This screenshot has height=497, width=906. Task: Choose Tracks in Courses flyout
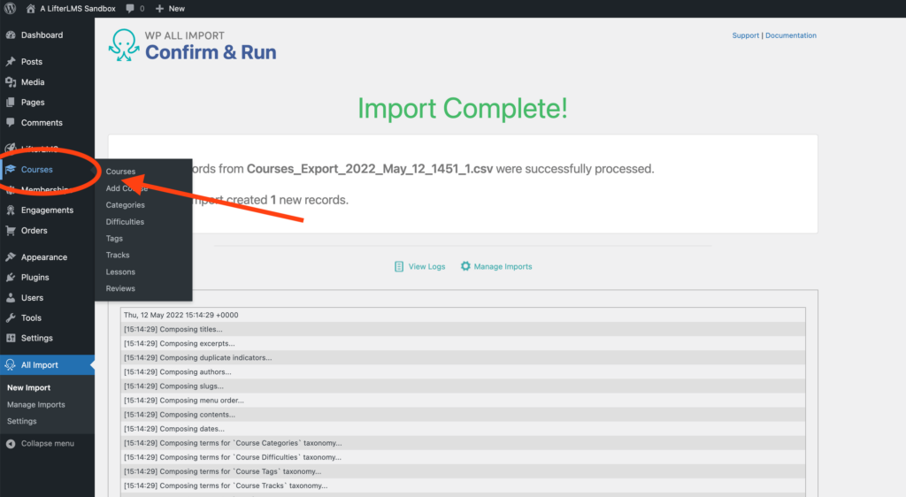click(x=118, y=256)
